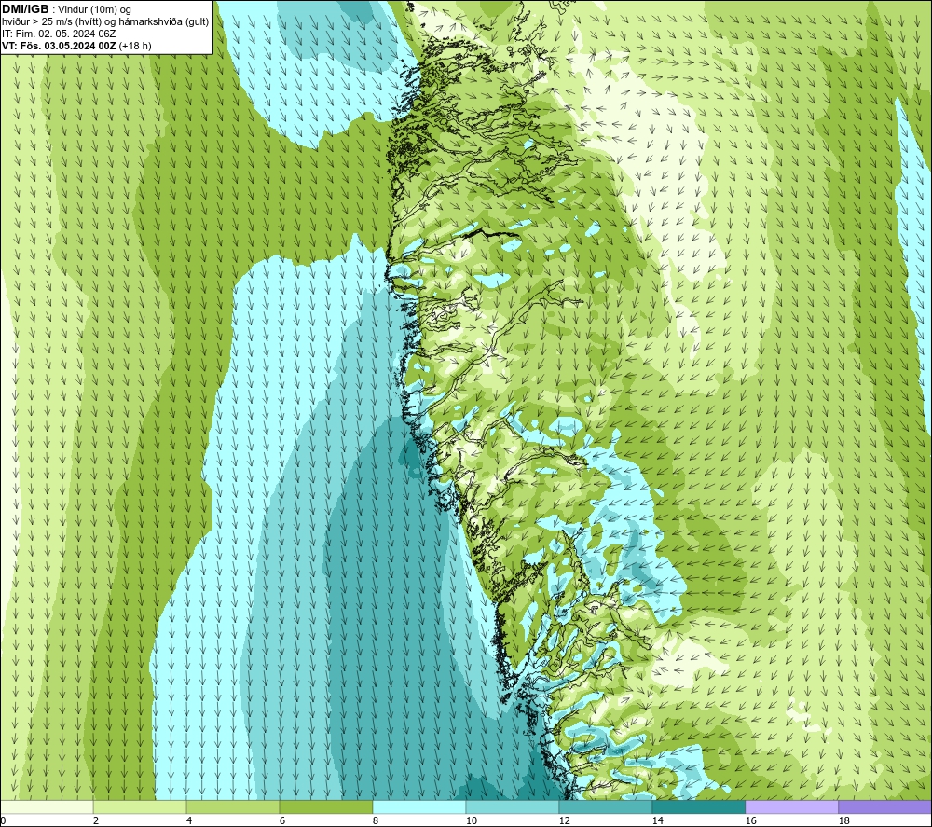
Task: Click the scale label '2'
Action: [96, 821]
